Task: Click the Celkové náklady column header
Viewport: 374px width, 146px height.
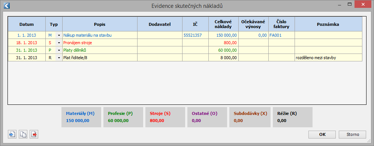Action: pos(223,24)
